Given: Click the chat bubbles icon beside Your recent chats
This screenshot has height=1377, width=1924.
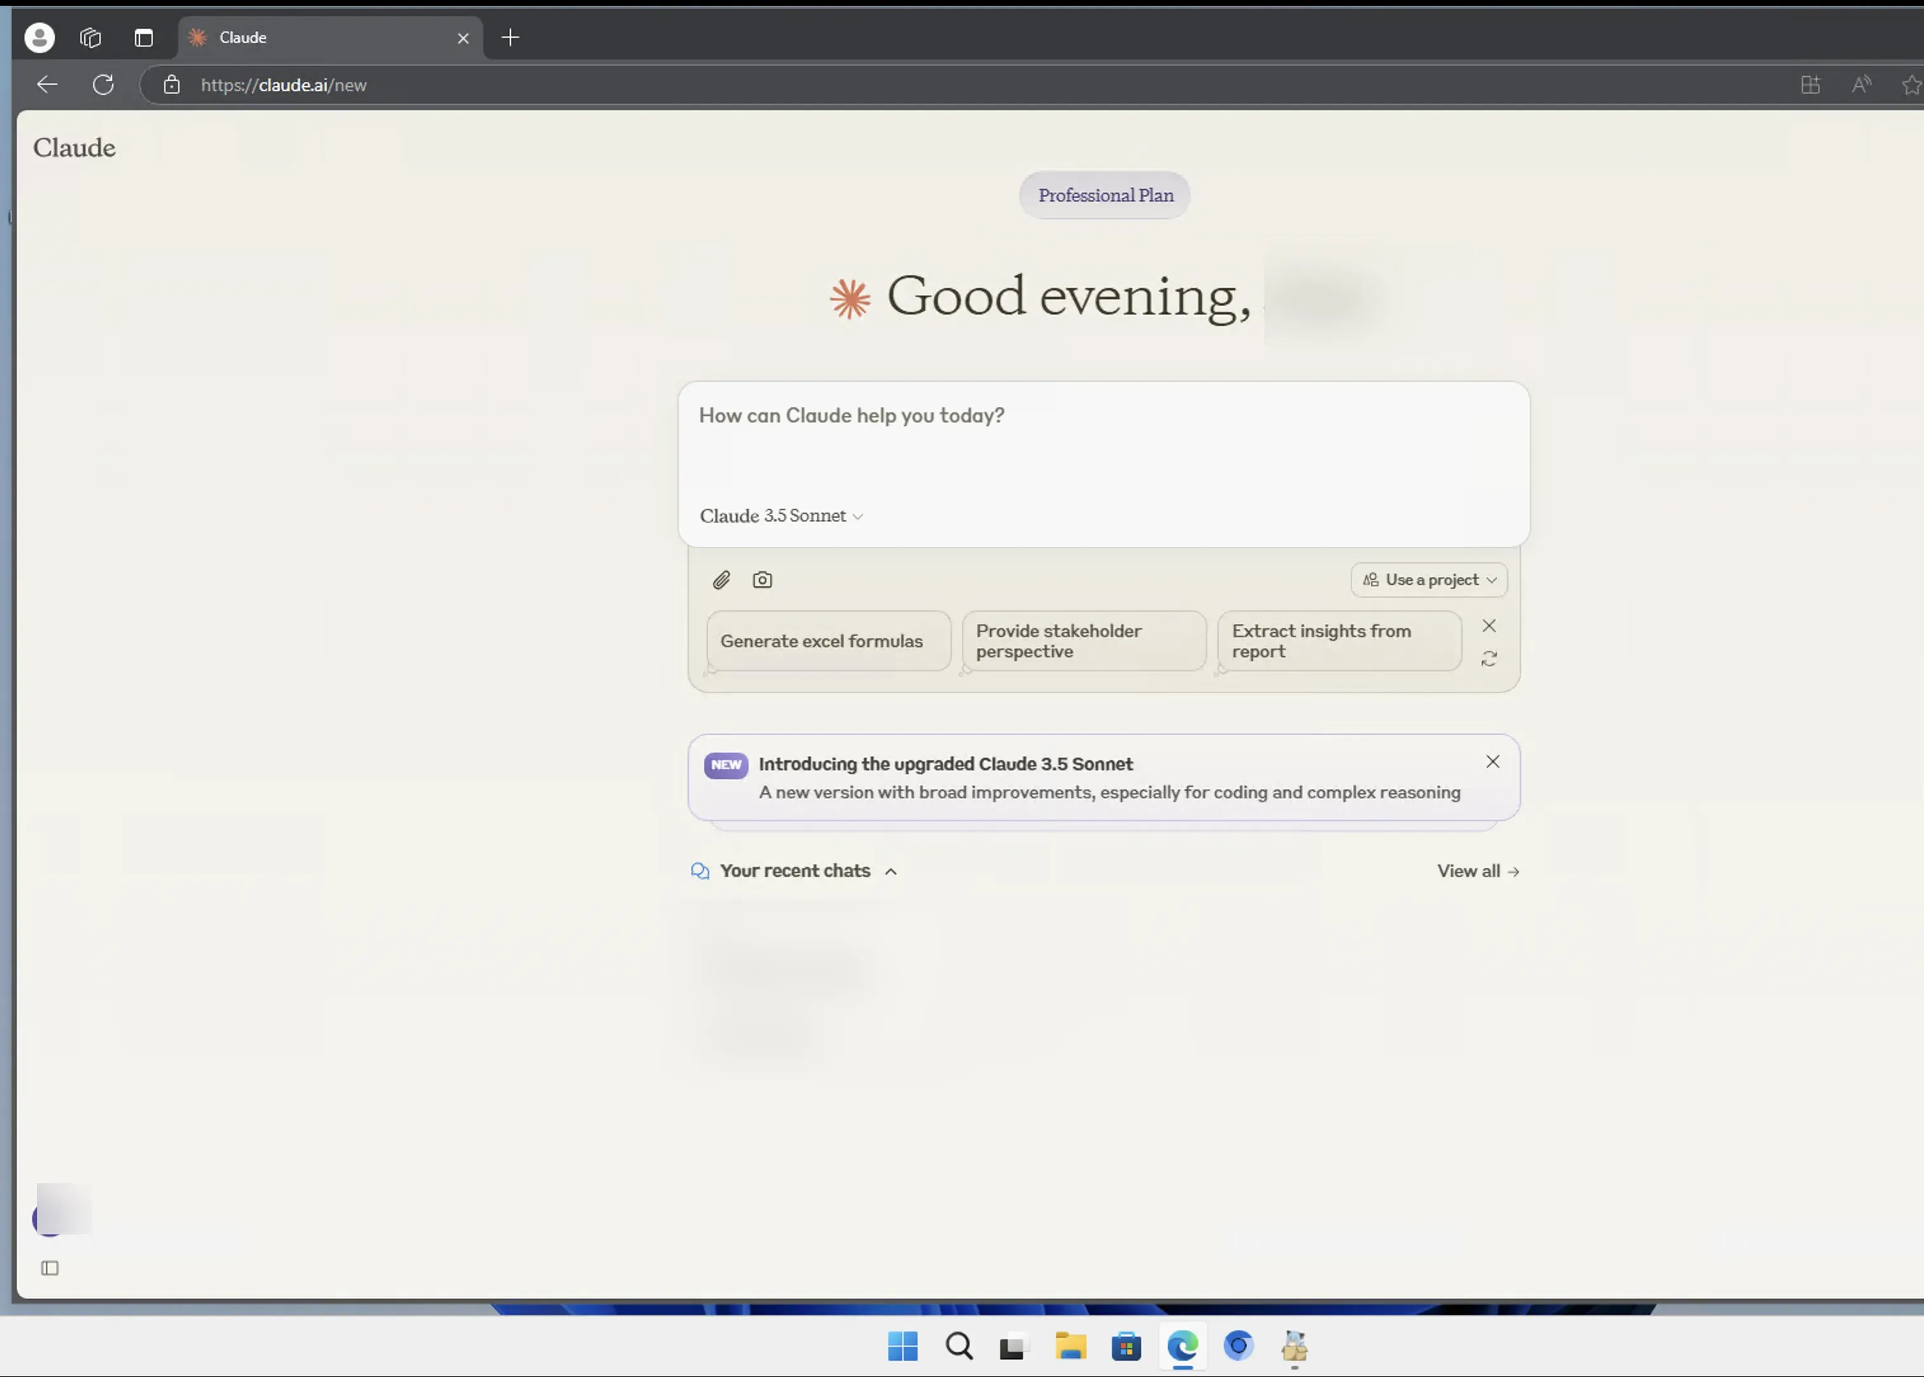Looking at the screenshot, I should coord(700,871).
